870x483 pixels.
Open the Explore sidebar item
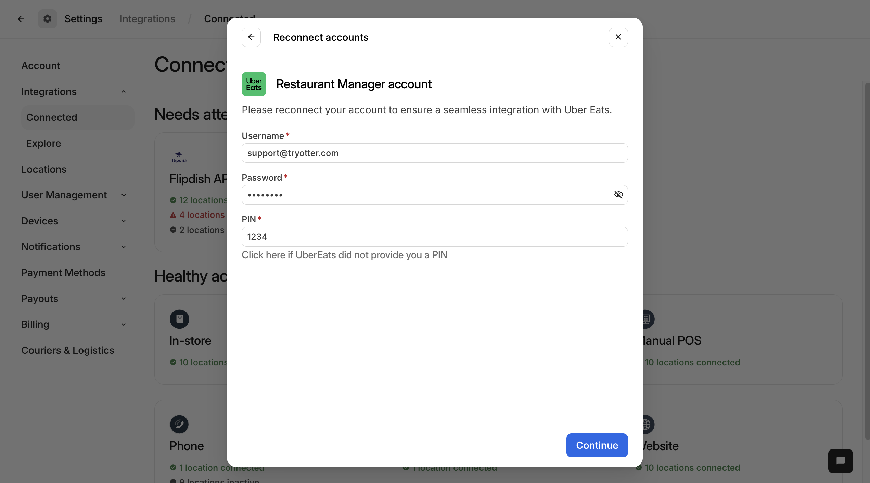coord(43,143)
